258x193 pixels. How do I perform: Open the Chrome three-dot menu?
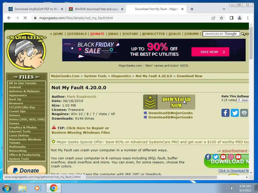coord(248,18)
